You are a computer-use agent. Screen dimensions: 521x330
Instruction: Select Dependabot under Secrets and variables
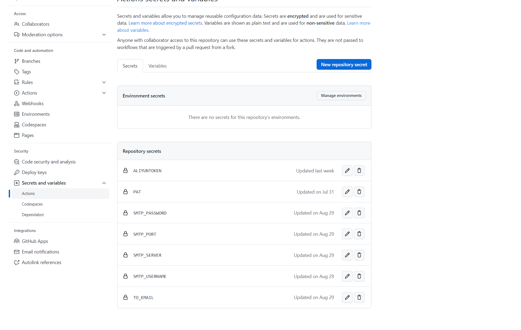[x=33, y=215]
